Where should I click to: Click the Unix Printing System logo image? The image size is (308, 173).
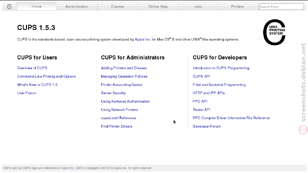point(274,32)
